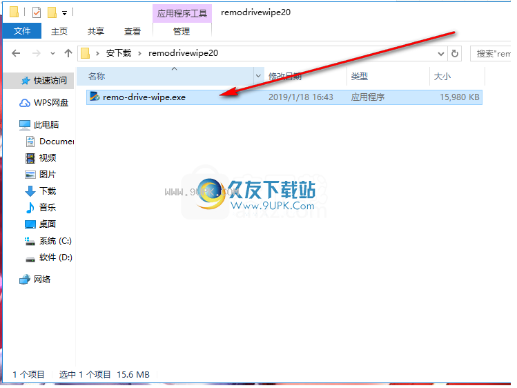Click the 应用程序 type cell
The height and width of the screenshot is (388, 517).
coord(368,97)
